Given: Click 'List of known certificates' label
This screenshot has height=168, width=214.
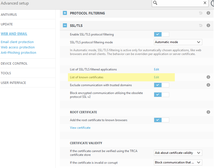Looking at the screenshot, I should pyautogui.click(x=87, y=77).
